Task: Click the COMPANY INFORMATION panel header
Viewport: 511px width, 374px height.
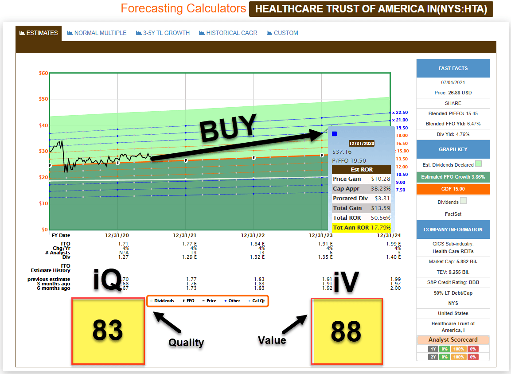Action: (x=453, y=230)
